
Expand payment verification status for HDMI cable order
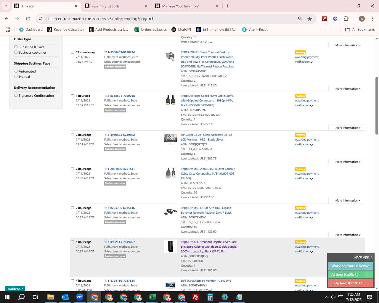click(x=311, y=106)
